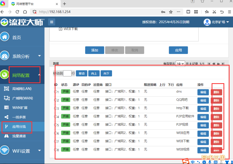Delete the dns rule
Image resolution: width=233 pixels, height=164 pixels.
[x=216, y=92]
